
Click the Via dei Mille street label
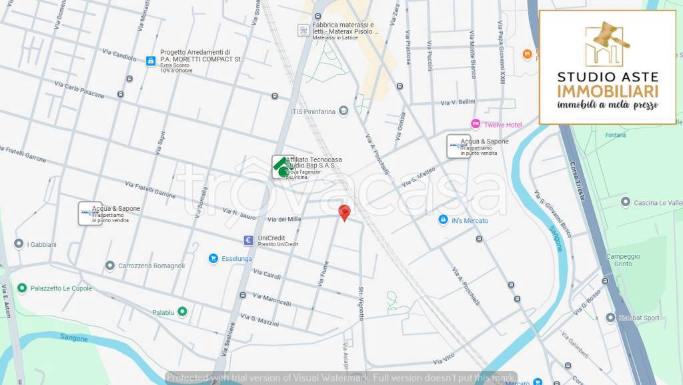point(284,219)
